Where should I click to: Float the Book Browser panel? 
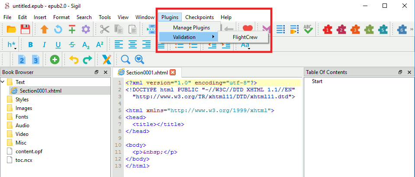(x=97, y=72)
